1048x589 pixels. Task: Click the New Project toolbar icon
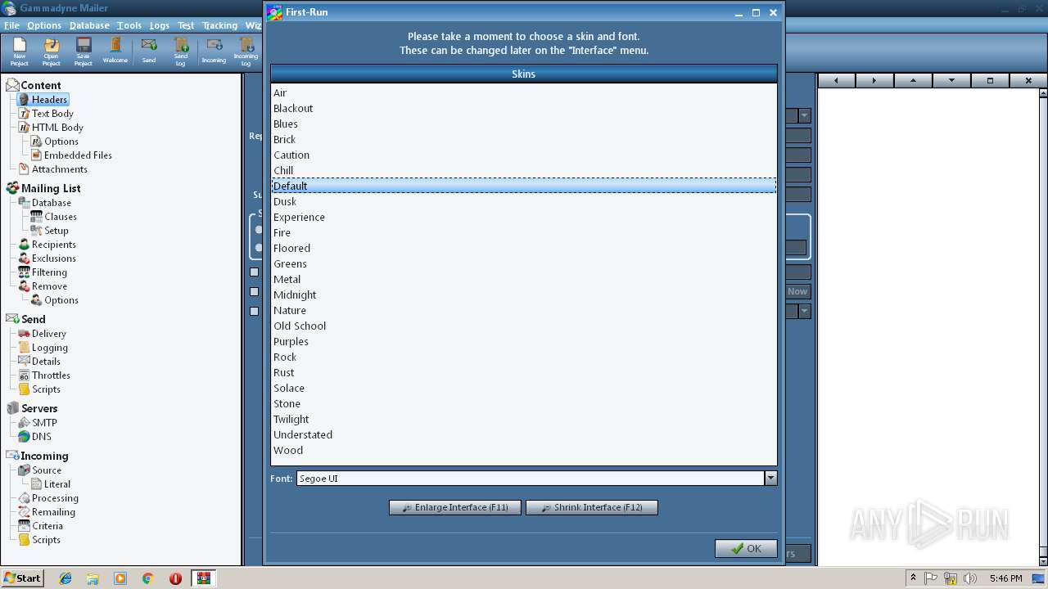[x=20, y=52]
